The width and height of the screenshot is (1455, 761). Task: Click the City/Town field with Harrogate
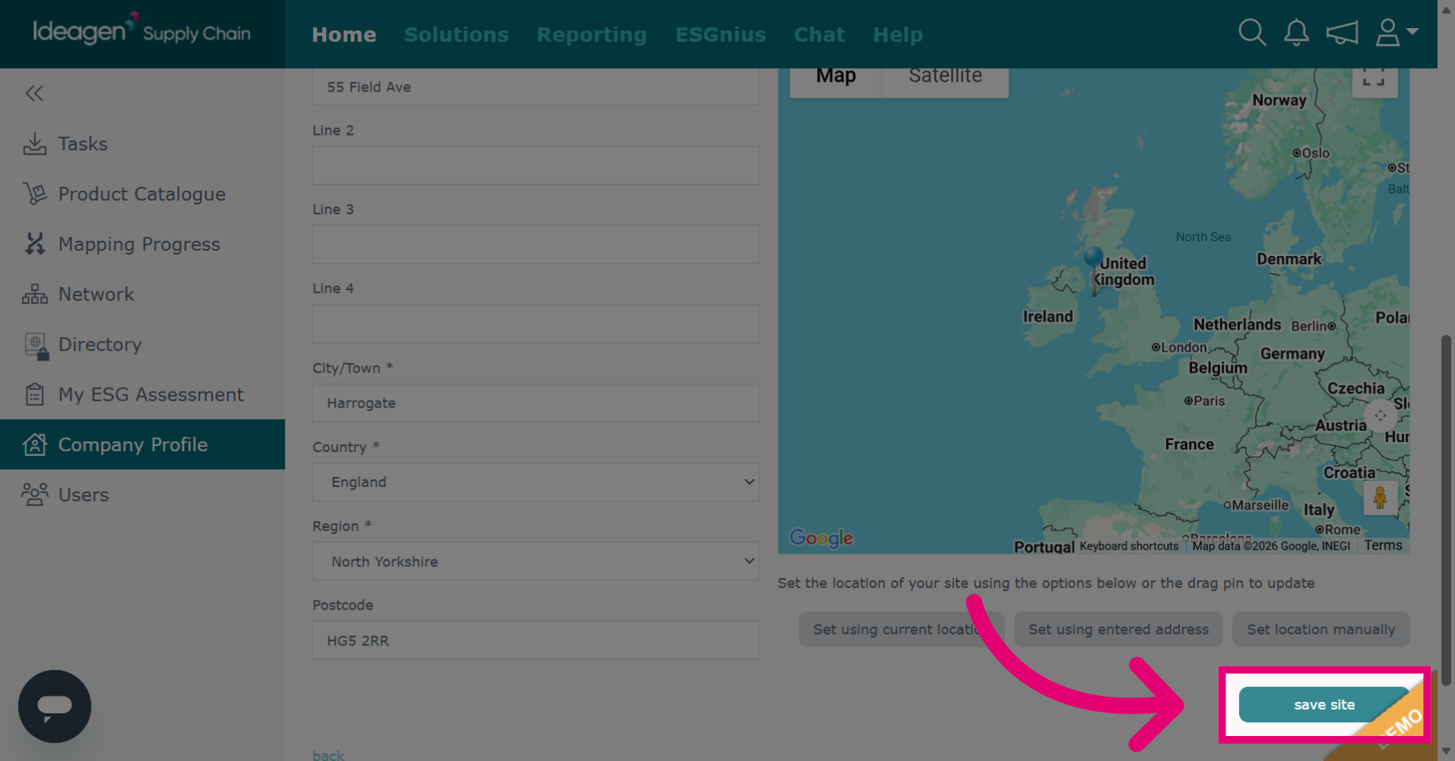click(x=536, y=403)
